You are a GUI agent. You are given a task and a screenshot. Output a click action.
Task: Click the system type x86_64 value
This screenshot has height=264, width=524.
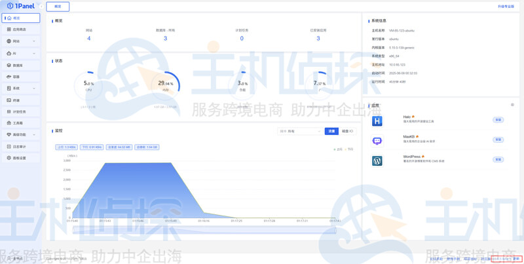click(394, 56)
